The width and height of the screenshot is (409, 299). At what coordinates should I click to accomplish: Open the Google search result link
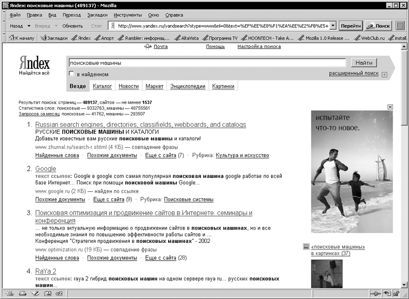46,169
